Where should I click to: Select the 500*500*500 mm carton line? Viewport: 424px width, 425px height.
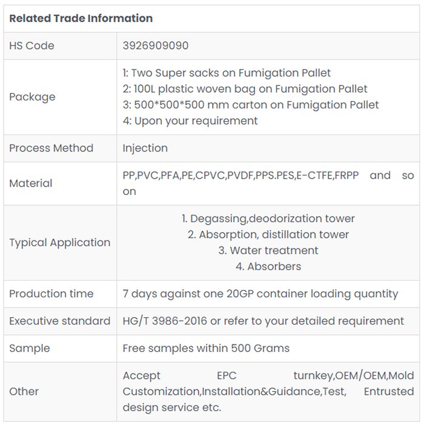coord(250,105)
